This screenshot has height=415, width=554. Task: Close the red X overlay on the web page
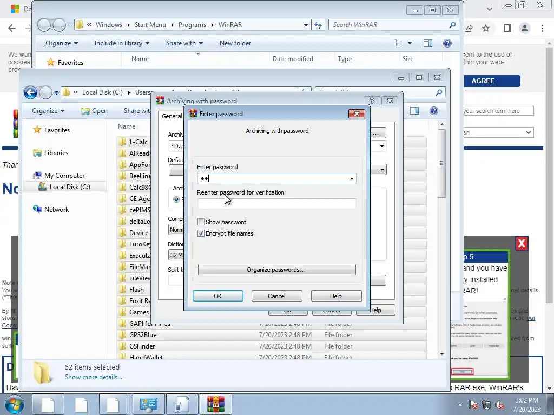pos(522,244)
